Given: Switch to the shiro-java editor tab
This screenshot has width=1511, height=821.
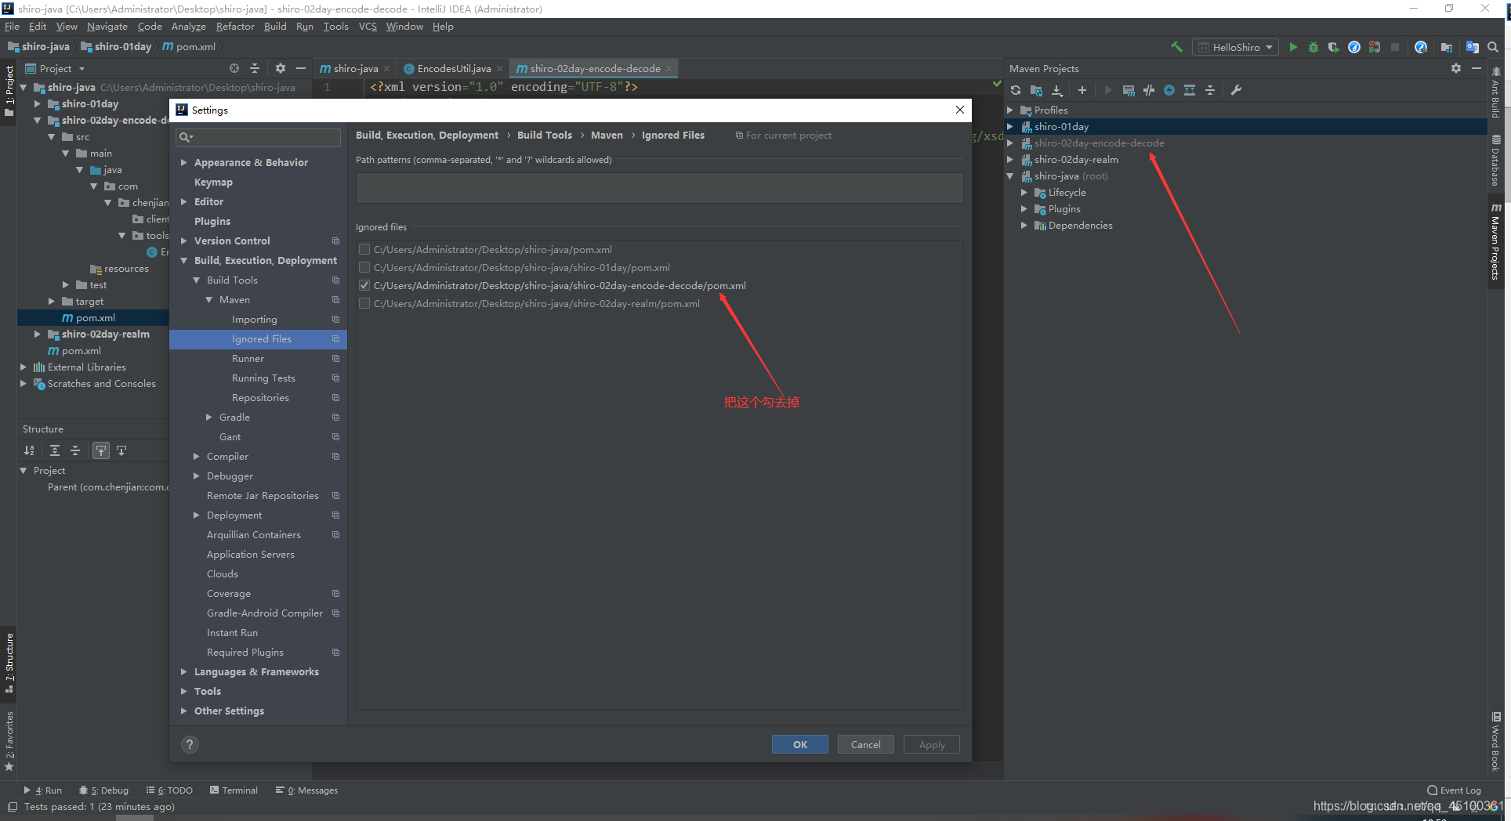Looking at the screenshot, I should 355,68.
